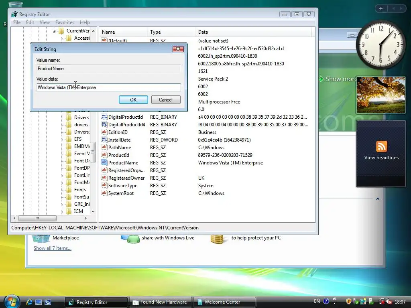Click the Service Pack 2 data value
The image size is (411, 308).
213,79
